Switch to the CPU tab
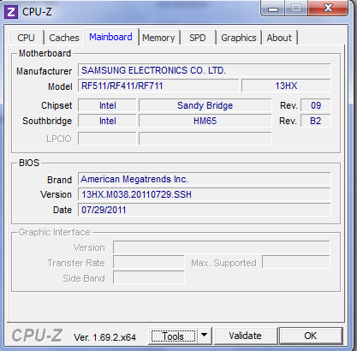The image size is (357, 351). 26,38
